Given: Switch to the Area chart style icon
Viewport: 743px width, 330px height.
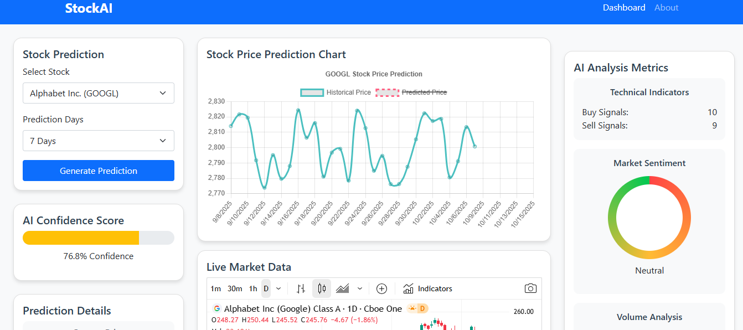Looking at the screenshot, I should click(343, 288).
